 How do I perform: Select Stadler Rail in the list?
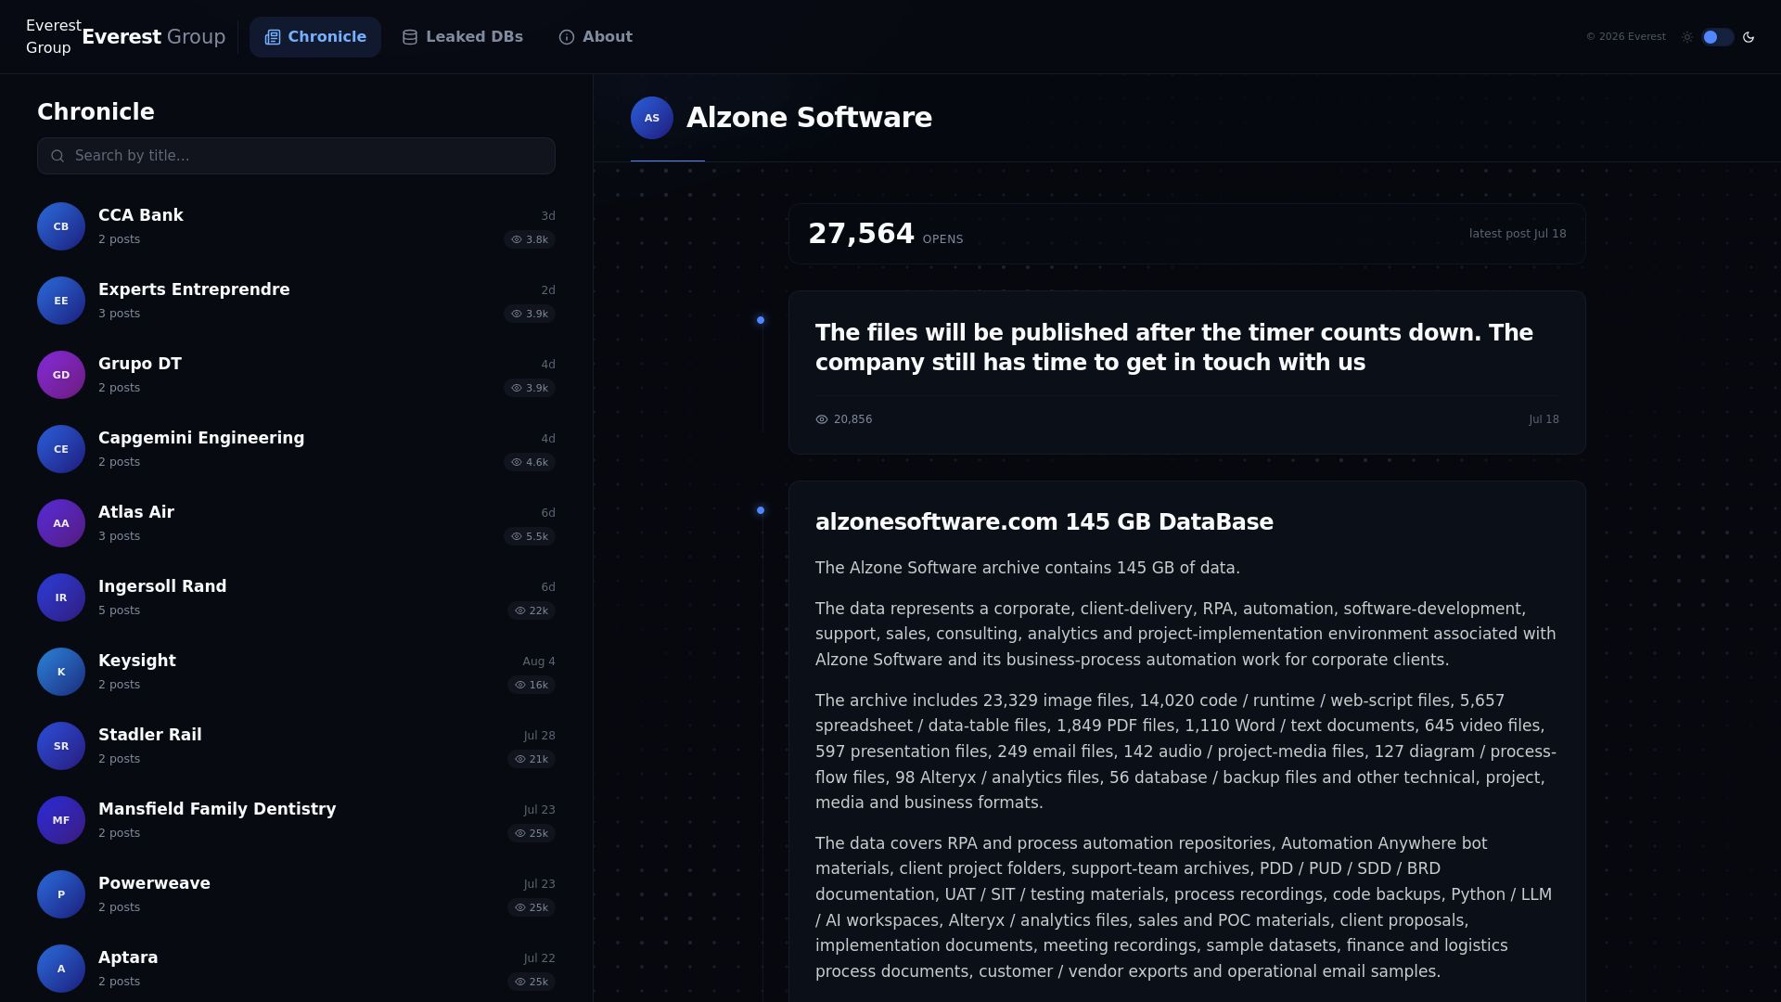[296, 746]
